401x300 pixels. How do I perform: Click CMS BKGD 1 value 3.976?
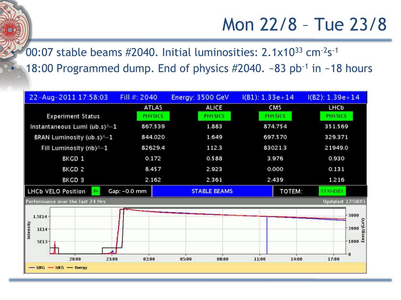point(275,159)
